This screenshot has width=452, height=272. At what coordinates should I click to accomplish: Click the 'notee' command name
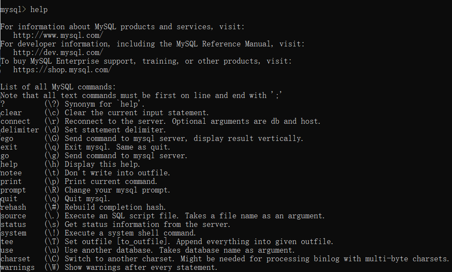point(11,173)
